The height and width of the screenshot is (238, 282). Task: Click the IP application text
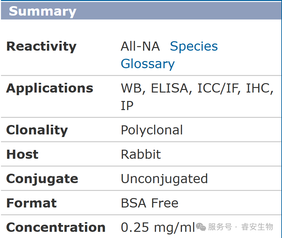click(x=127, y=106)
